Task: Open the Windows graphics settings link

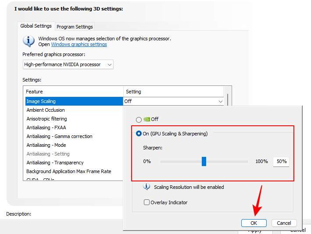Action: pyautogui.click(x=79, y=44)
